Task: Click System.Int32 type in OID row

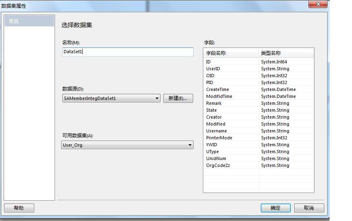Action: click(274, 76)
